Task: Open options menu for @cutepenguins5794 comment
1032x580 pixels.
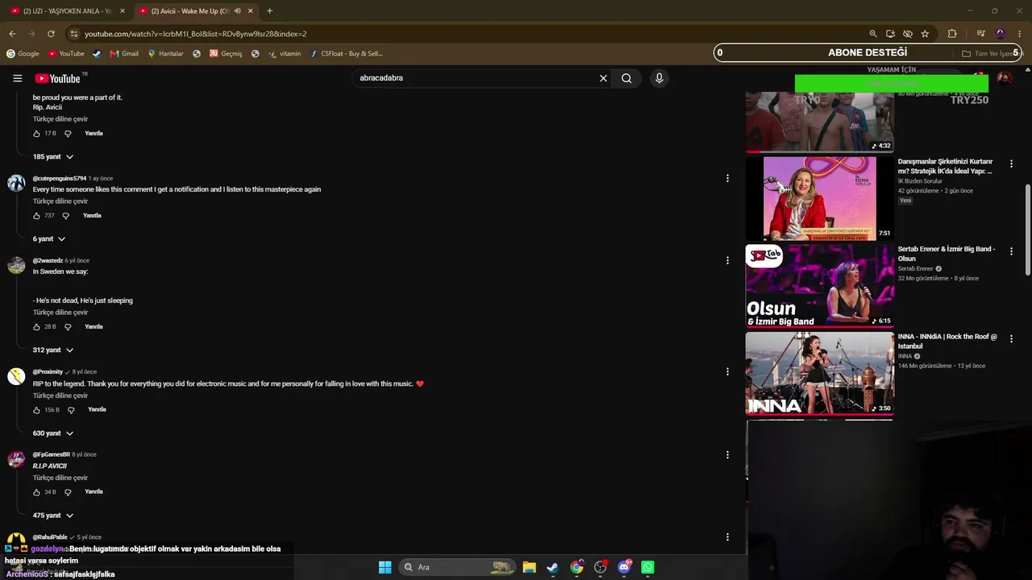Action: (727, 178)
